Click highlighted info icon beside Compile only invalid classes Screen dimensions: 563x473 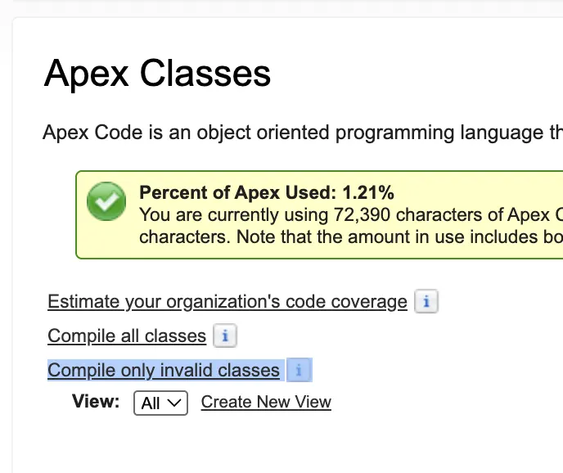[299, 370]
